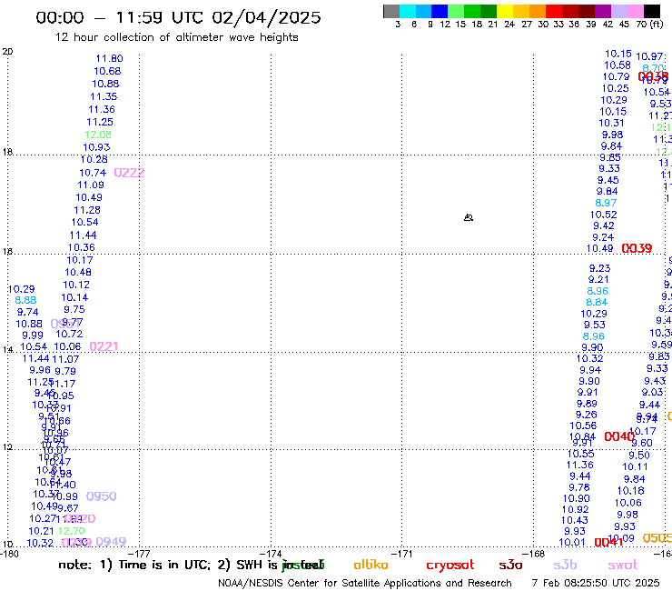Click the green wave height value '12.08'
The image size is (672, 591).
[x=98, y=135]
